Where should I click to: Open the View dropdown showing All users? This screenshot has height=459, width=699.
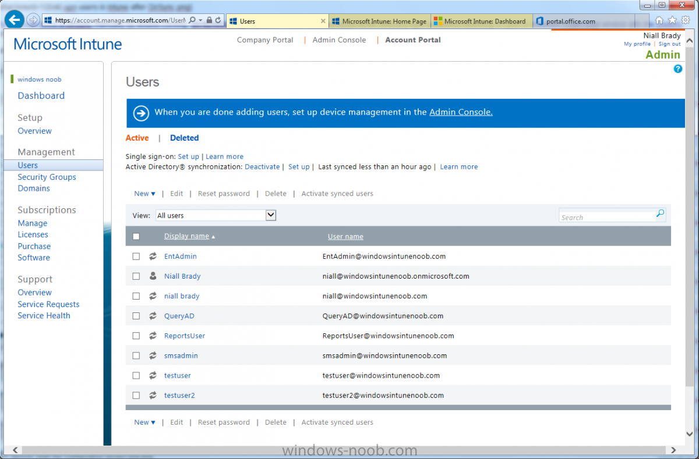coord(216,215)
